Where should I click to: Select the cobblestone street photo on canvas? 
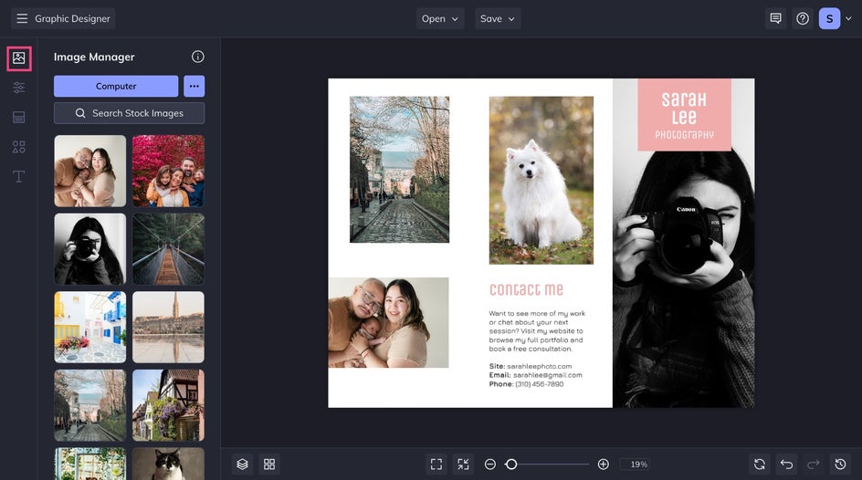[x=400, y=170]
